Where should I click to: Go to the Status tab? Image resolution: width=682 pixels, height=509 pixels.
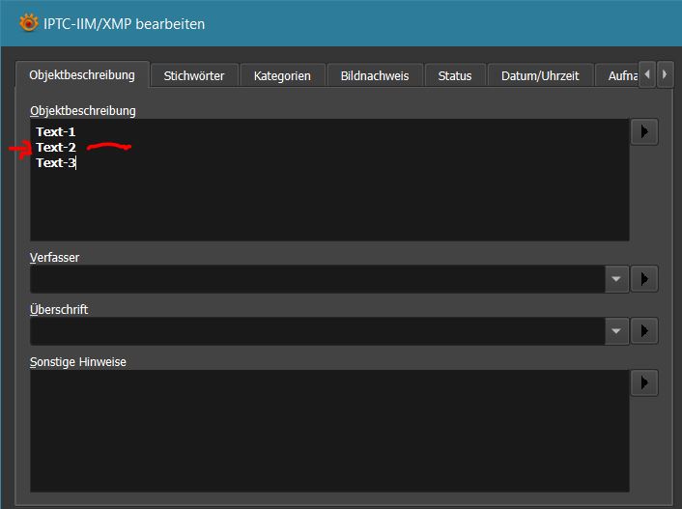(x=455, y=75)
